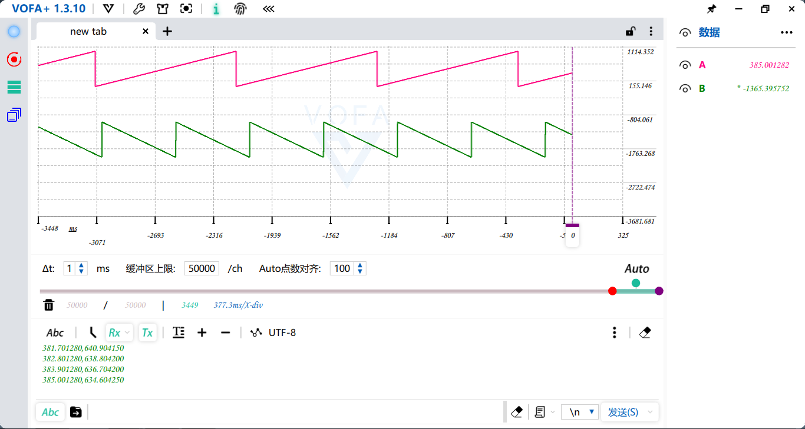Click the send file arrow icon

coord(76,412)
